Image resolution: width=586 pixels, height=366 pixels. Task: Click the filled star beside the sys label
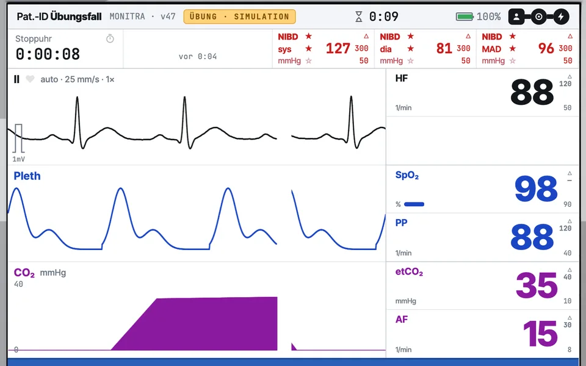click(x=308, y=49)
